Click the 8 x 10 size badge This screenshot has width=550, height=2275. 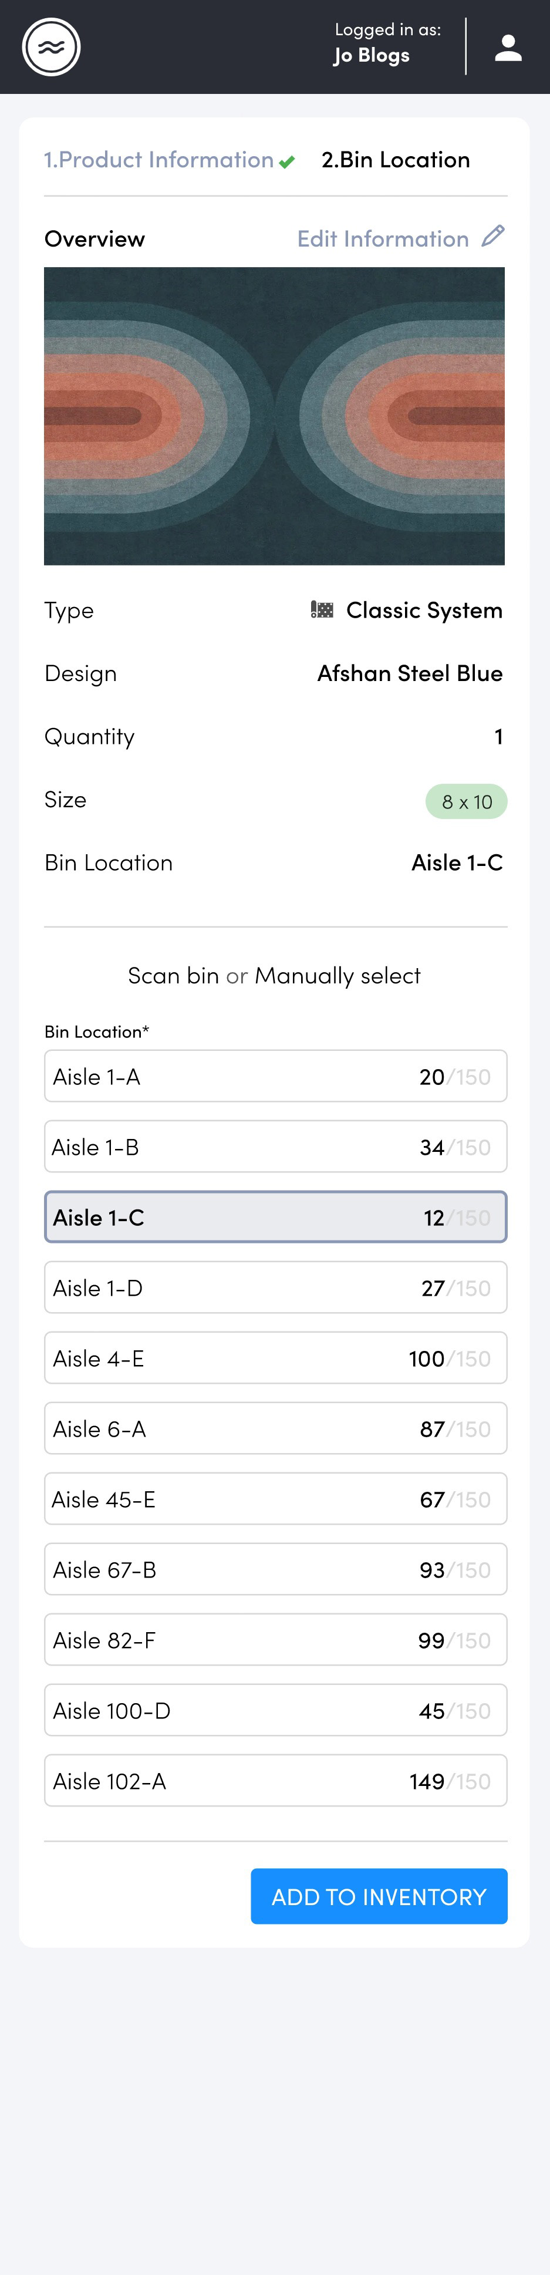[466, 801]
